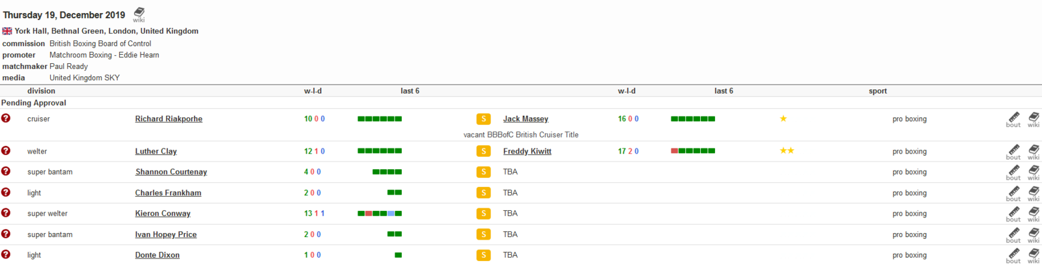
Task: Click Kieron Conway's record '13 1 1'
Action: [315, 214]
